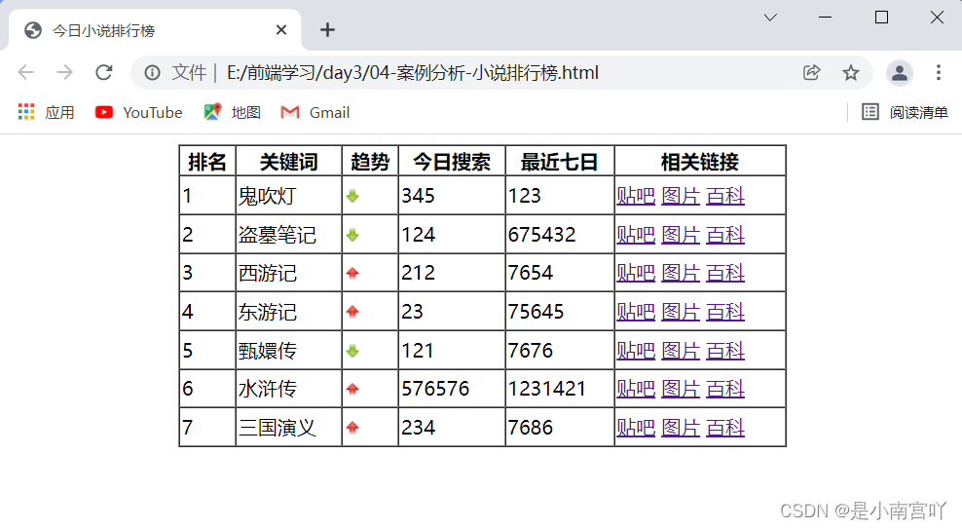Image resolution: width=962 pixels, height=530 pixels.
Task: Open Gmail bookmark
Action: 314,112
